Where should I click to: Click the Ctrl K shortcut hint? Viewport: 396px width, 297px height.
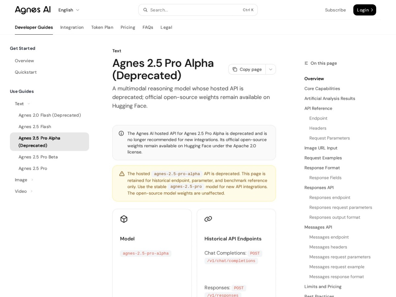tap(248, 10)
